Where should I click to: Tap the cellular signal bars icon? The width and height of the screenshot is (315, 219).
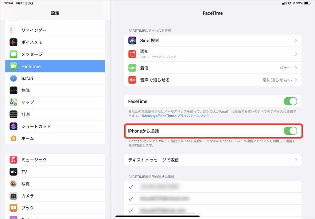click(x=284, y=3)
